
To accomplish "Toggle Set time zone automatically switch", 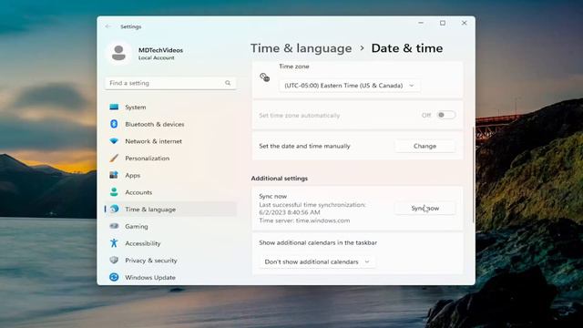I will (445, 115).
